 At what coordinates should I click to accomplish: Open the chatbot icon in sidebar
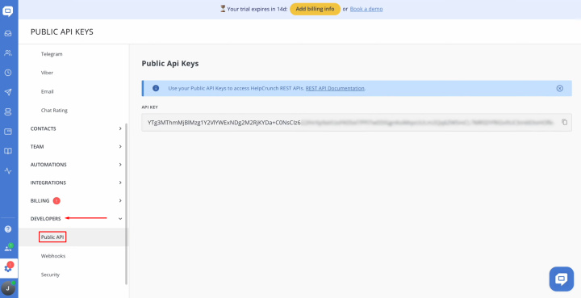[x=8, y=112]
